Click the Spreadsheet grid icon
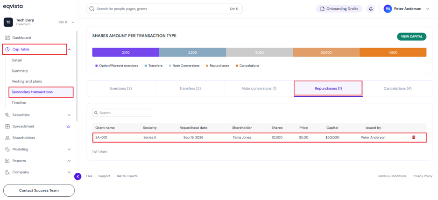 pyautogui.click(x=7, y=127)
